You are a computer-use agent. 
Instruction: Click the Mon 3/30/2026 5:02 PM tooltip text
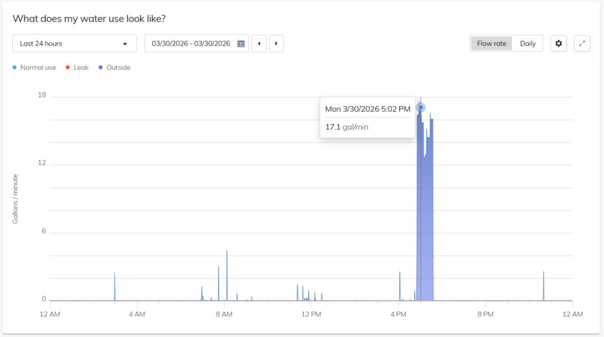(x=368, y=109)
